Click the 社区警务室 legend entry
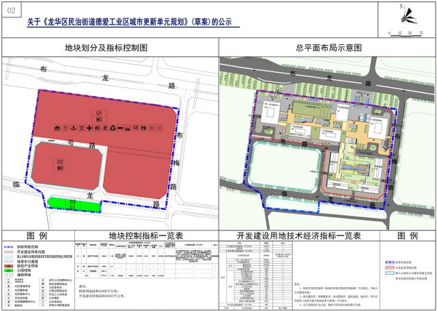 21,290
